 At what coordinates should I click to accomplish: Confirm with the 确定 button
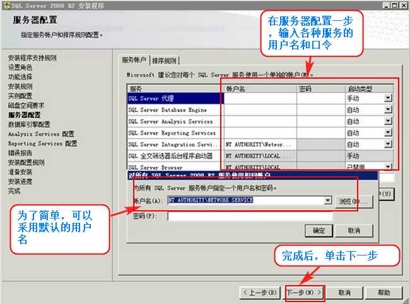click(x=319, y=230)
